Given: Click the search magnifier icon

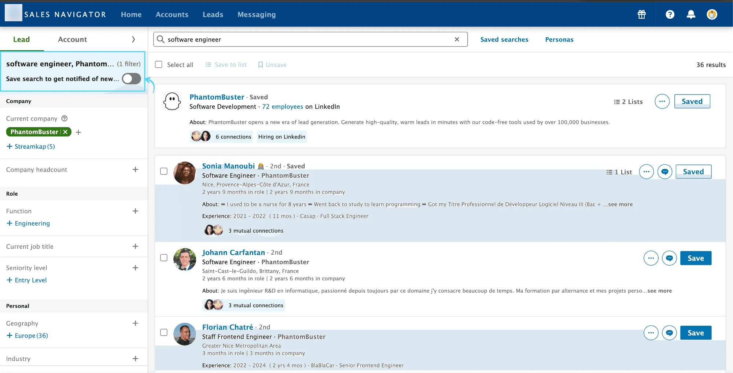Looking at the screenshot, I should [x=161, y=39].
